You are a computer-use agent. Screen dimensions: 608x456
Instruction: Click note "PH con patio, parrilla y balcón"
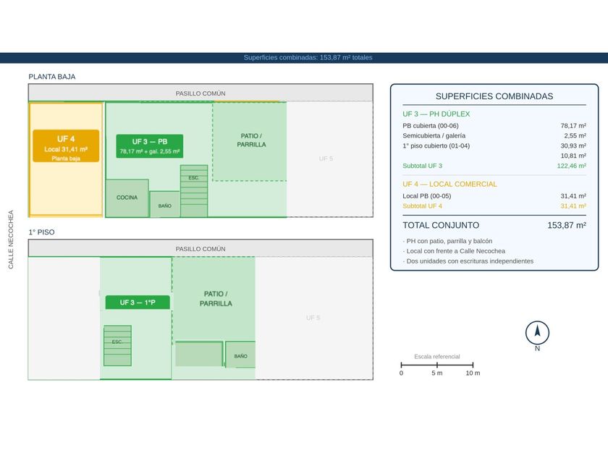click(x=447, y=241)
